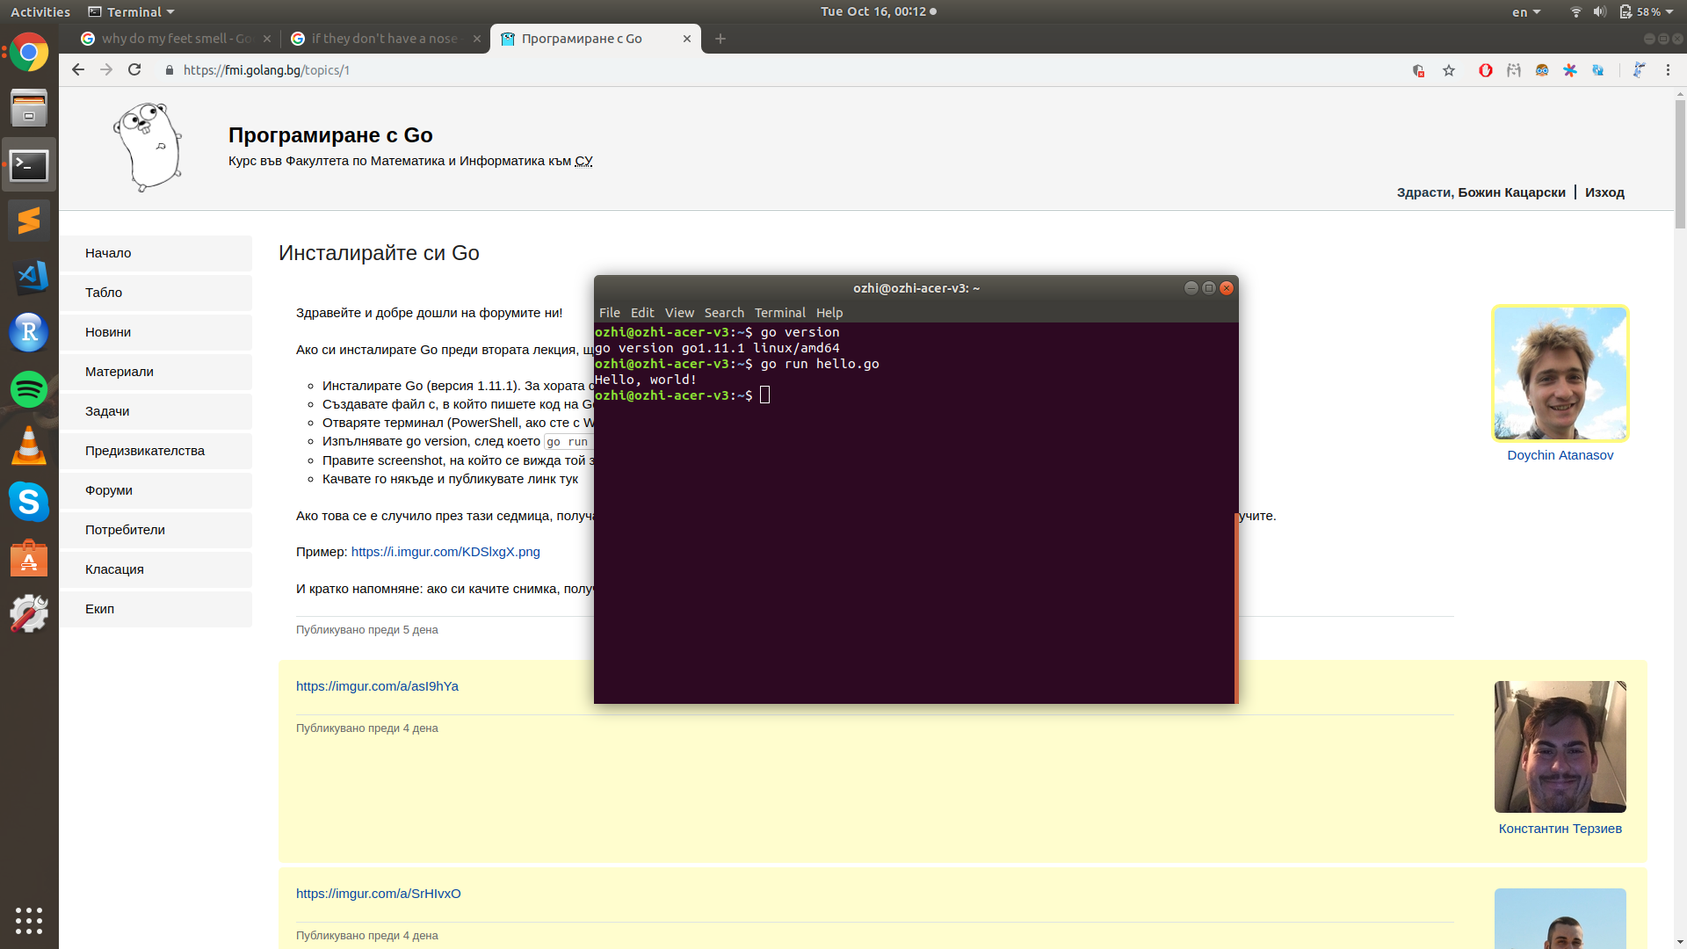Open Spotify from the dock
This screenshot has height=949, width=1687.
pyautogui.click(x=29, y=388)
